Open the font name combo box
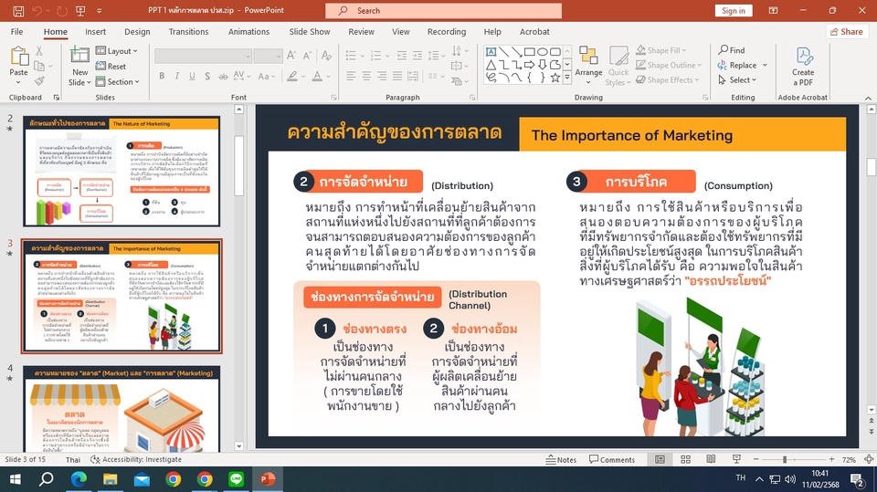This screenshot has width=877, height=492. [203, 56]
